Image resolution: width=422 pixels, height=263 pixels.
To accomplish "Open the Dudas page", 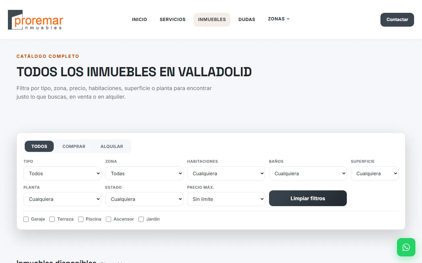I will click(x=247, y=20).
